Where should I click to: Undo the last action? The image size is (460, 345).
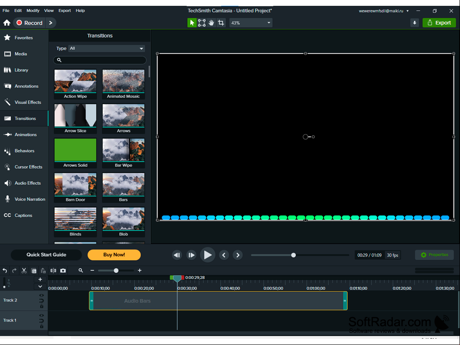click(4, 271)
